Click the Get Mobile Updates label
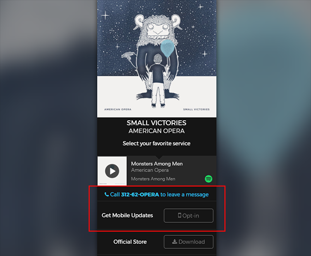Screen dimensions: 311x256 [x=127, y=216]
